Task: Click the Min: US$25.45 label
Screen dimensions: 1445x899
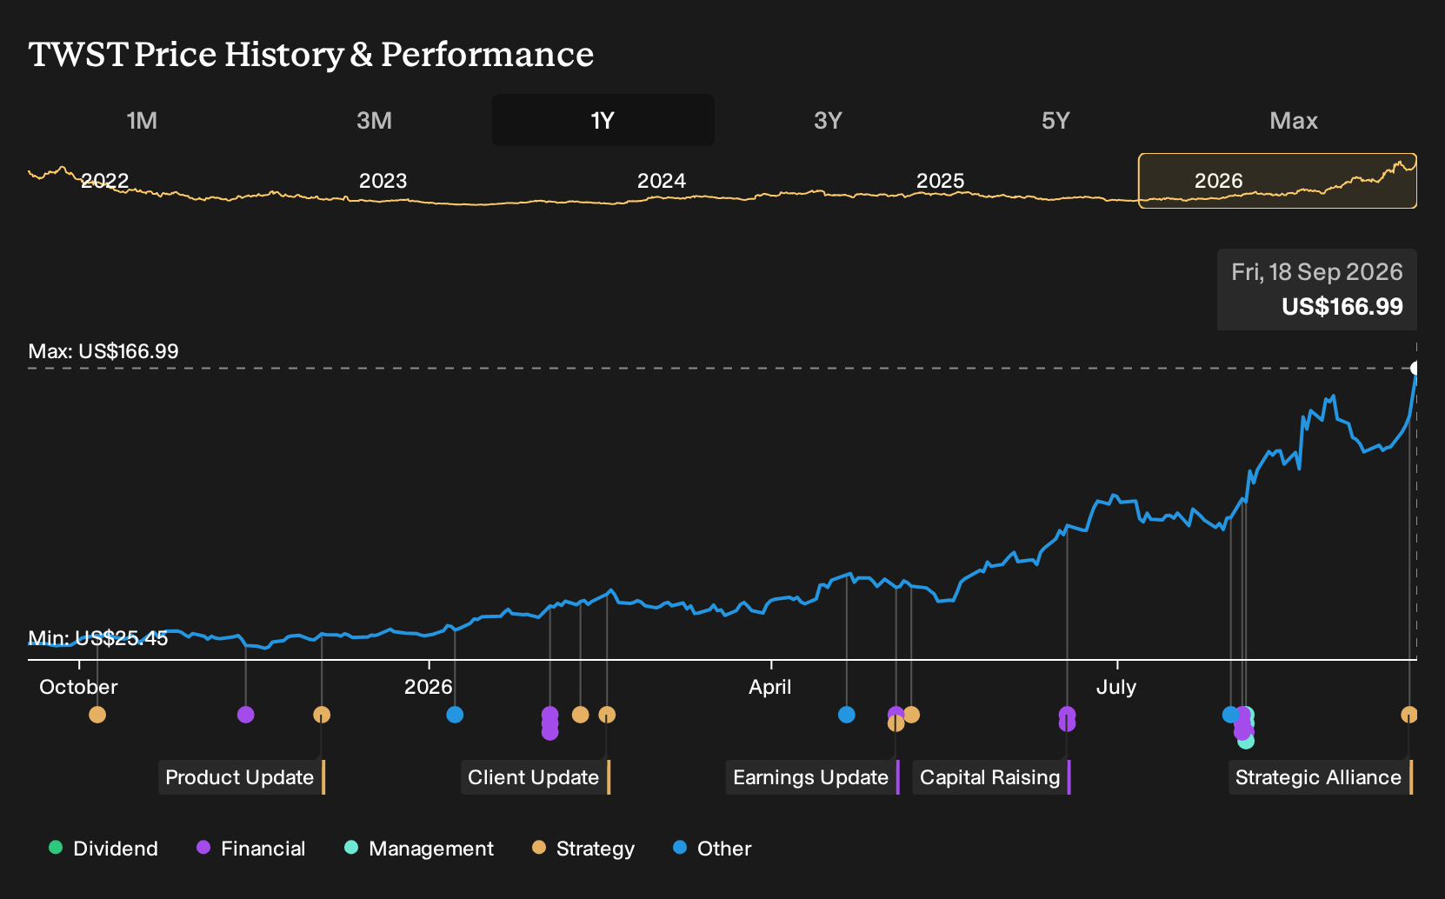Action: pyautogui.click(x=98, y=638)
